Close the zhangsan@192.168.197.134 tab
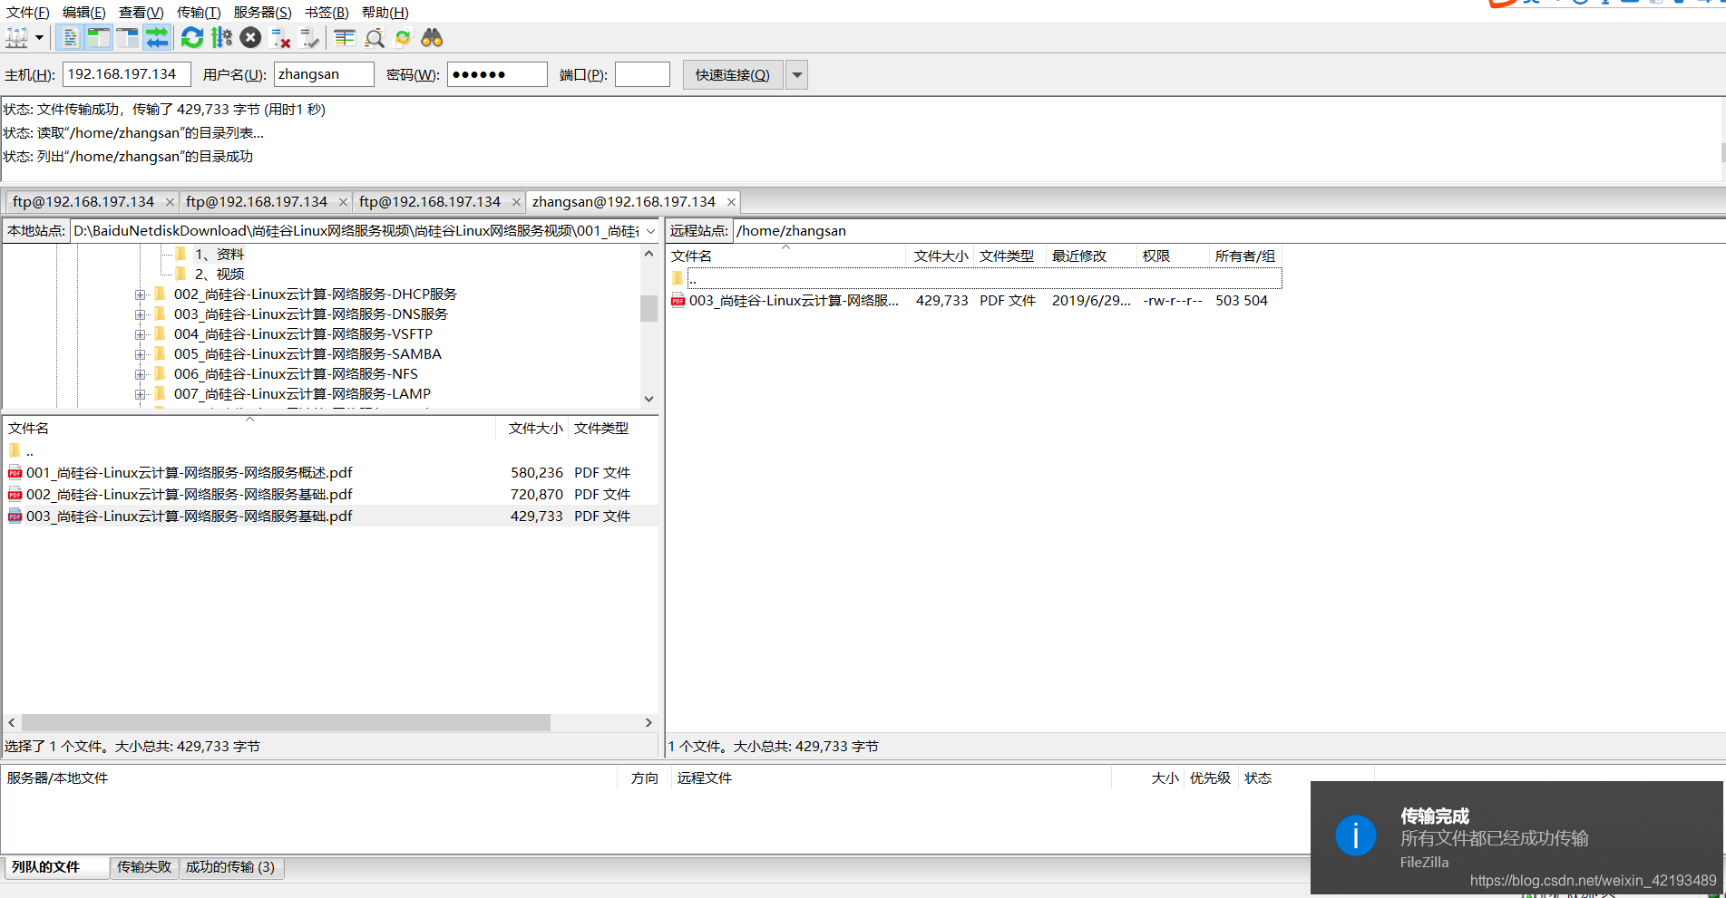The height and width of the screenshot is (898, 1726). 731,202
